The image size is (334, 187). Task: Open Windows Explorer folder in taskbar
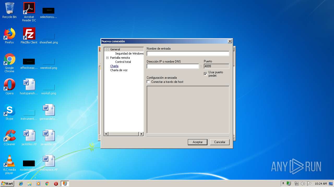[x=29, y=184]
